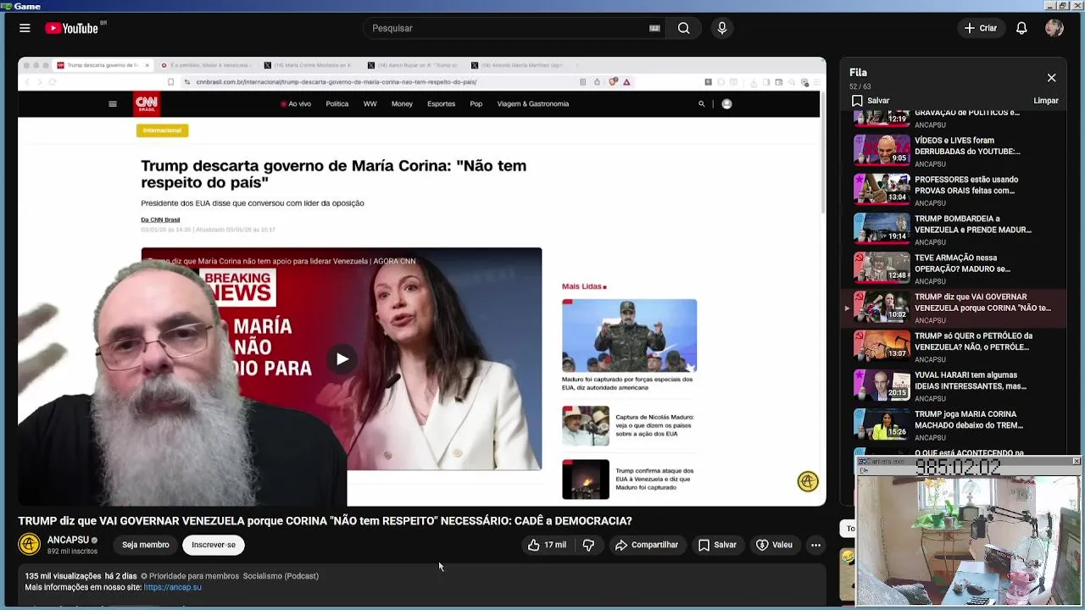Image resolution: width=1085 pixels, height=610 pixels.
Task: Open queue item TRUMP só QUER o PETRÓLEO
Action: [955, 346]
